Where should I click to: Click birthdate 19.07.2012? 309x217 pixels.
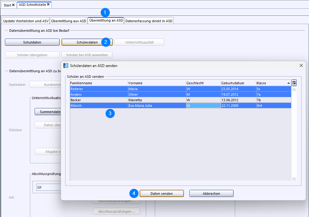[x=230, y=94]
